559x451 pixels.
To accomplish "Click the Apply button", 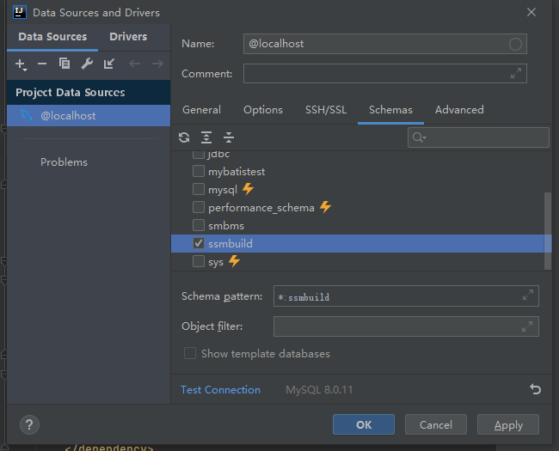I will [x=508, y=424].
